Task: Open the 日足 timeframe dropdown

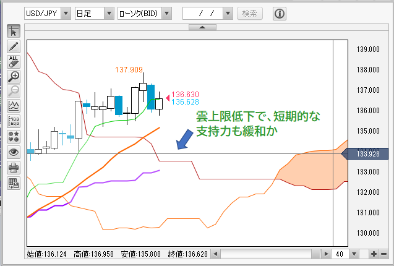Action: click(x=109, y=14)
